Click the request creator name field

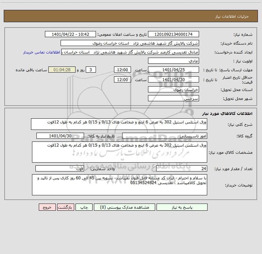[130, 52]
